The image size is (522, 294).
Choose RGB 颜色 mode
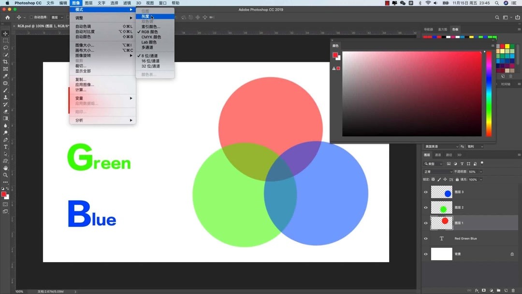pyautogui.click(x=150, y=31)
